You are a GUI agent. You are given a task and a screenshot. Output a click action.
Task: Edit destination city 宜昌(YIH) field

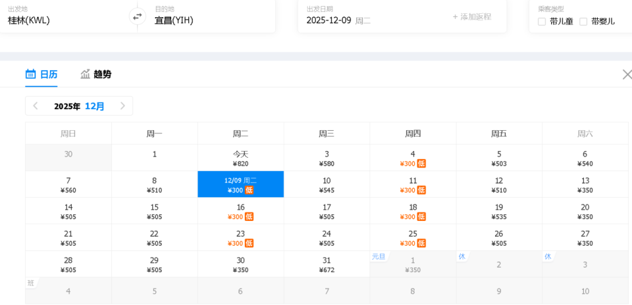click(174, 20)
